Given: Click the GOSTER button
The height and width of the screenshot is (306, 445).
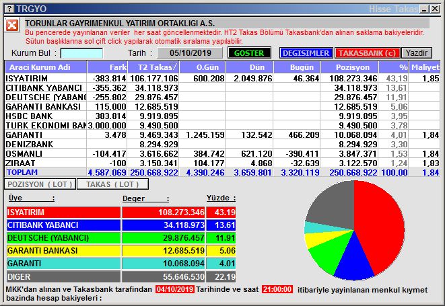Looking at the screenshot, I should [x=249, y=53].
